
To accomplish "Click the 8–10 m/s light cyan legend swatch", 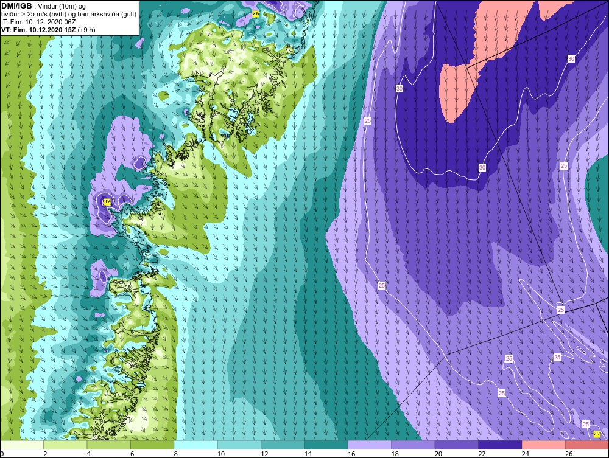I will pos(195,445).
